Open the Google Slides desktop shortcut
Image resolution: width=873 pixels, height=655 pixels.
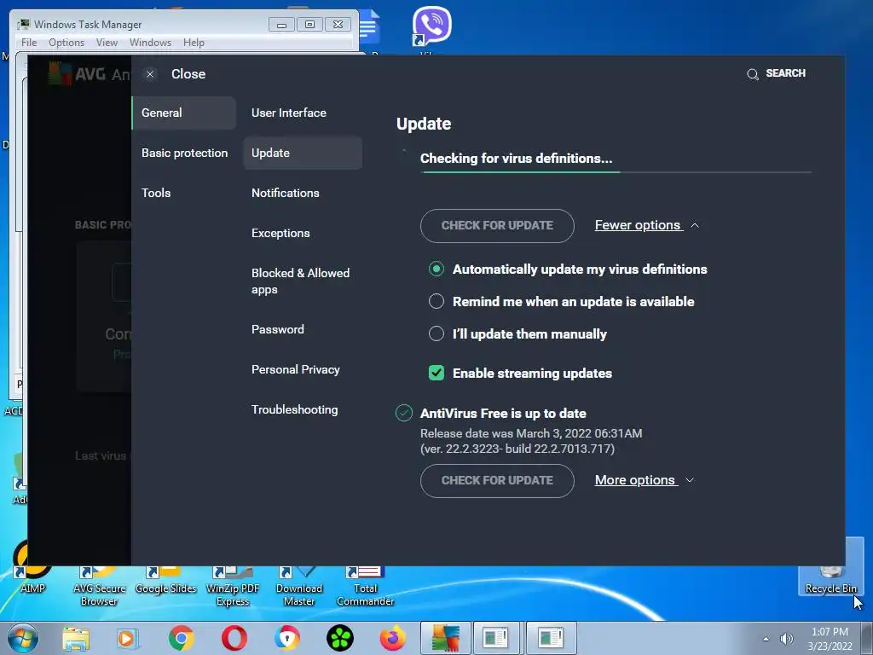(x=166, y=580)
